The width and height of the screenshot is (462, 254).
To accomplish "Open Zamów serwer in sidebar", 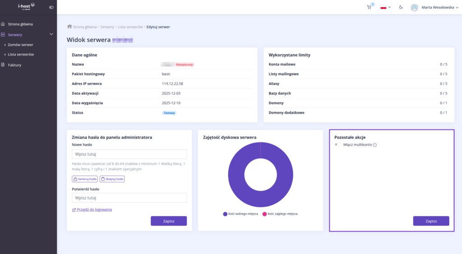I will click(20, 45).
